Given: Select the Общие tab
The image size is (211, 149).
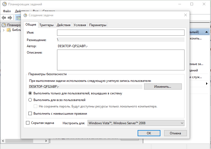Looking at the screenshot, I should click(31, 25).
